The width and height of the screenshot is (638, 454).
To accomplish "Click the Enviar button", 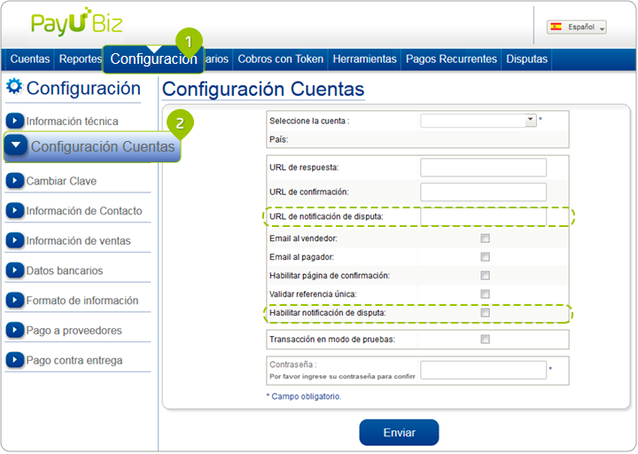I will [x=399, y=433].
